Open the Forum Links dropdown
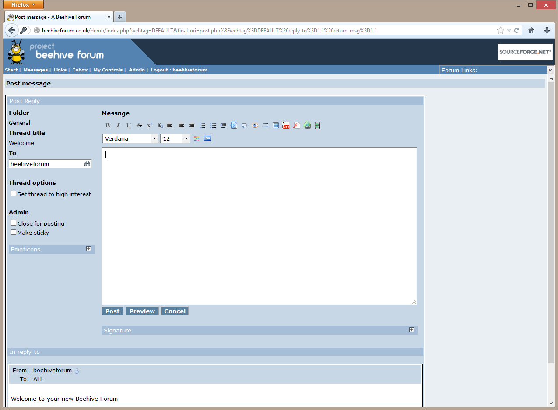 [x=551, y=70]
